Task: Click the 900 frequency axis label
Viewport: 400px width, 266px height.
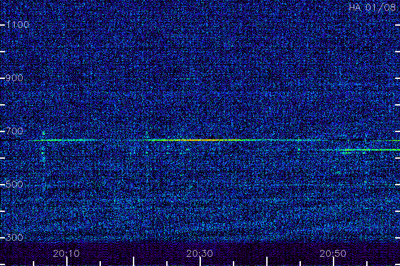Action: click(x=15, y=78)
